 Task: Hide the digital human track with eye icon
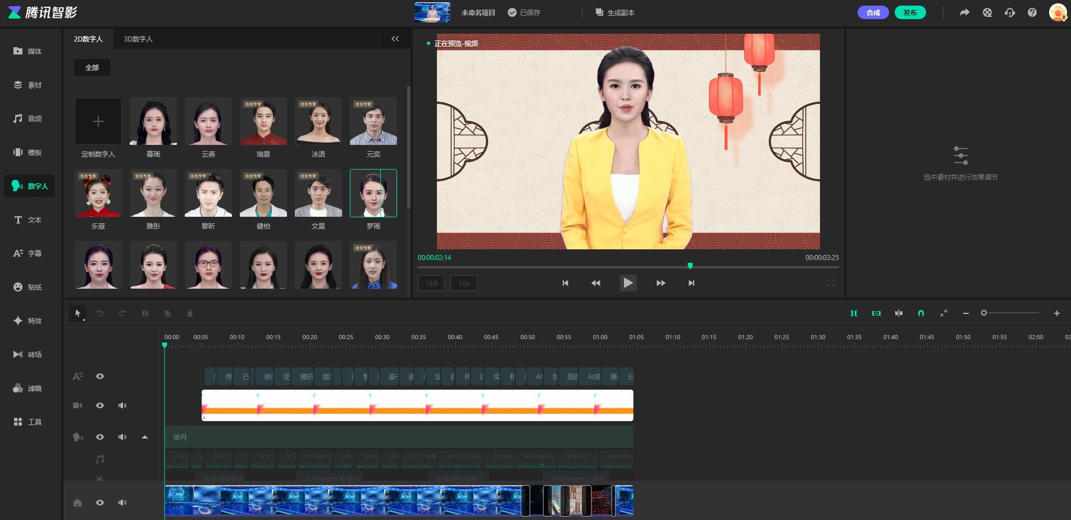tap(100, 437)
